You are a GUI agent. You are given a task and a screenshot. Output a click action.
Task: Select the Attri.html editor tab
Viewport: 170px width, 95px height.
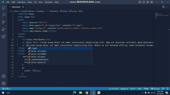click(x=16, y=7)
